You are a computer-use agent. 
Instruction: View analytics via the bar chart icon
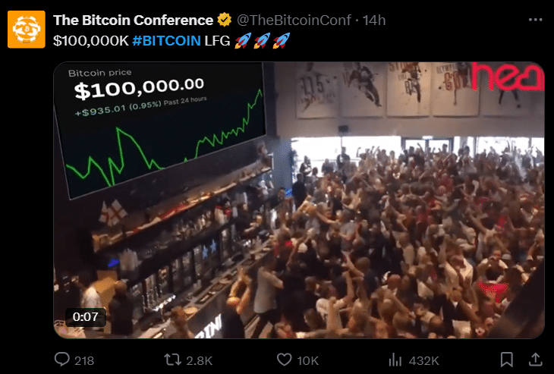[x=395, y=360]
